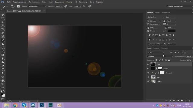The height and width of the screenshot is (108, 193).
Task: Hide the patterned layer above Слой 0
Action: click(148, 77)
